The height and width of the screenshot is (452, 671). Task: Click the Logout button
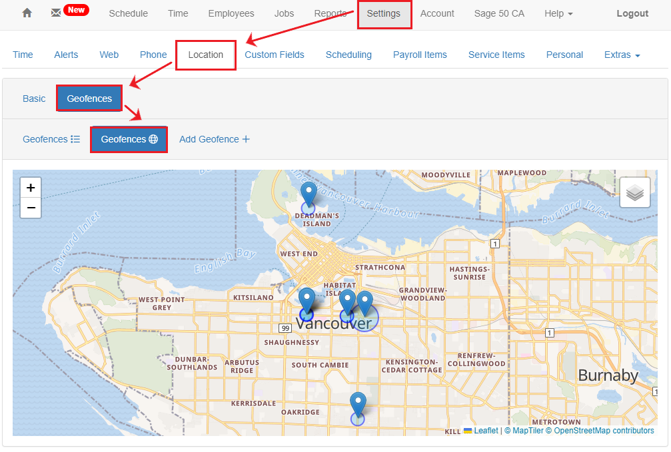click(x=632, y=13)
